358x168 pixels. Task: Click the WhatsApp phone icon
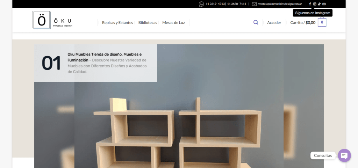point(201,4)
